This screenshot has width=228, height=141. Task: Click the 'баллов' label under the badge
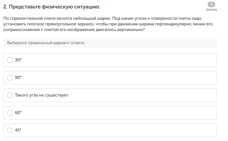(x=211, y=9)
